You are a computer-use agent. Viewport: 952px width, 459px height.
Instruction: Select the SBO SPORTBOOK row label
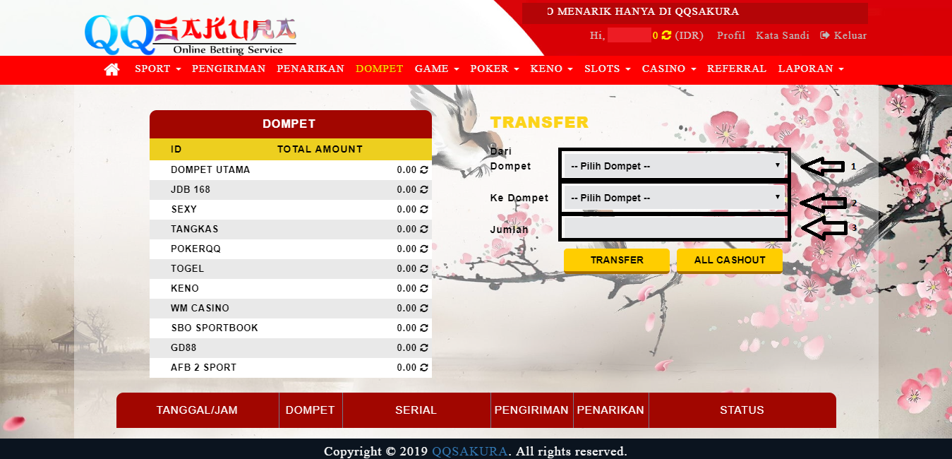(215, 328)
